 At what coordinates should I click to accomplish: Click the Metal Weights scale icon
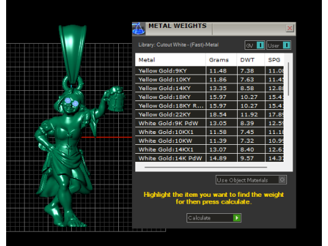point(139,29)
